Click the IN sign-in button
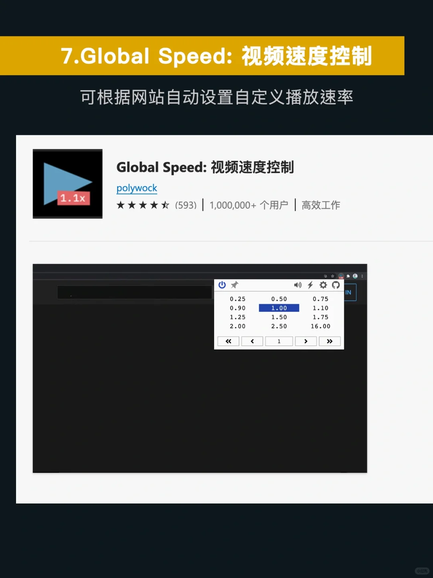 tap(347, 292)
